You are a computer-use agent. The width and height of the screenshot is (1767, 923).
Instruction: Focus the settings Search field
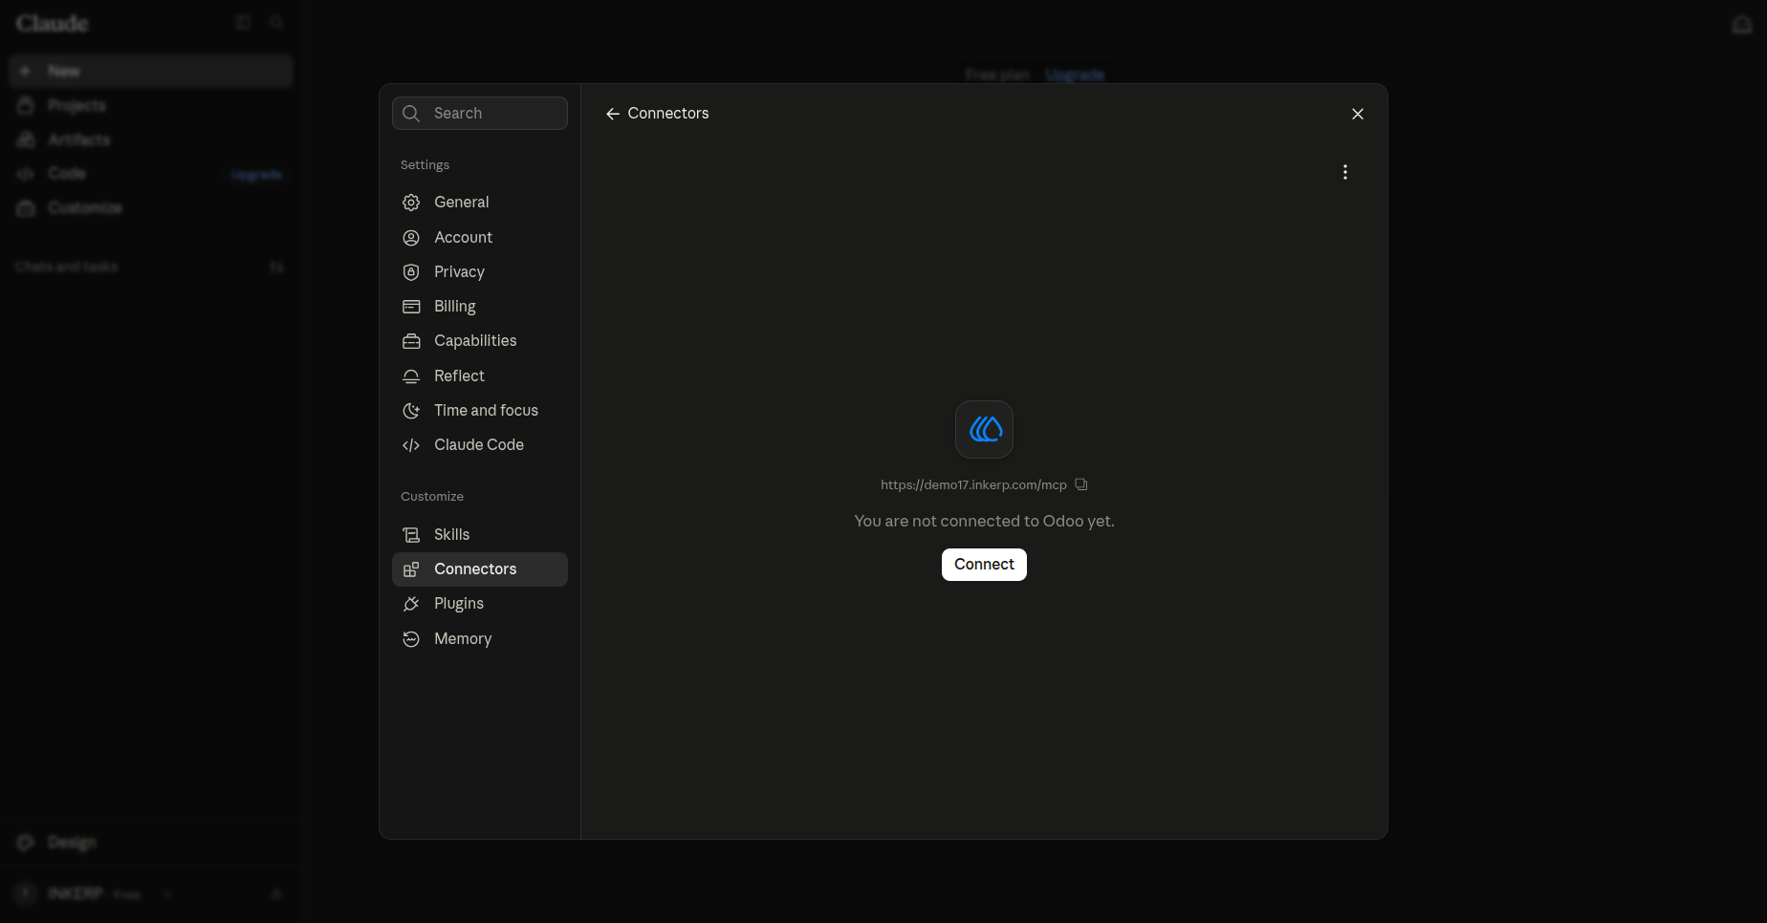pyautogui.click(x=480, y=113)
